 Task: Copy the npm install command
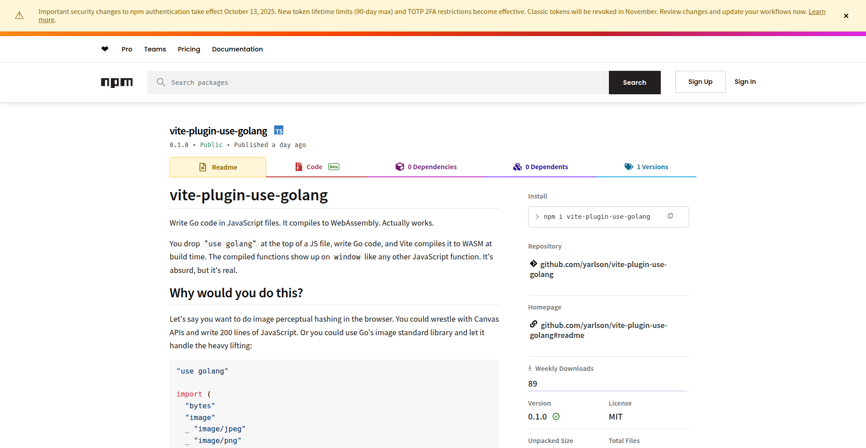pyautogui.click(x=670, y=216)
